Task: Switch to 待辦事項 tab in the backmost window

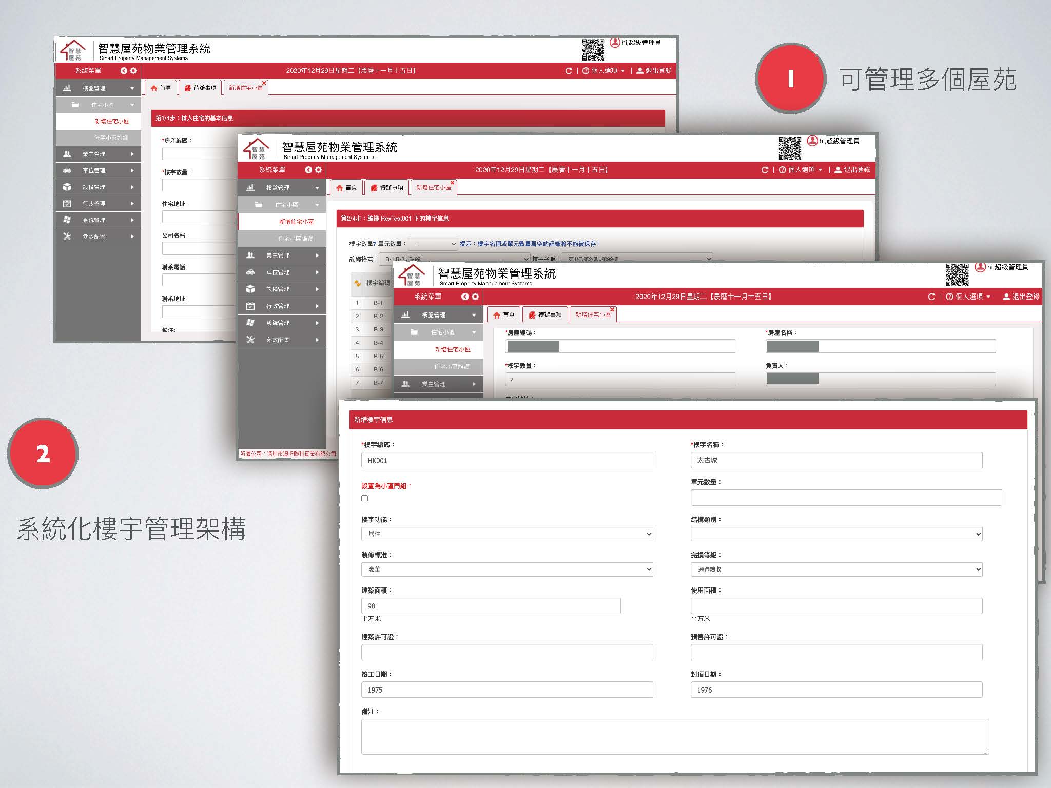Action: (200, 88)
